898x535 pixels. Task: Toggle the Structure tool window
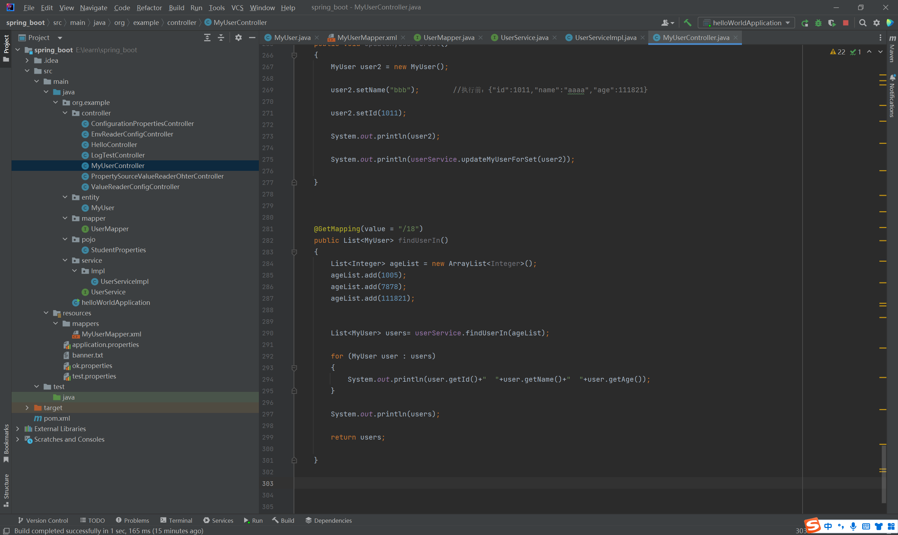pyautogui.click(x=6, y=490)
